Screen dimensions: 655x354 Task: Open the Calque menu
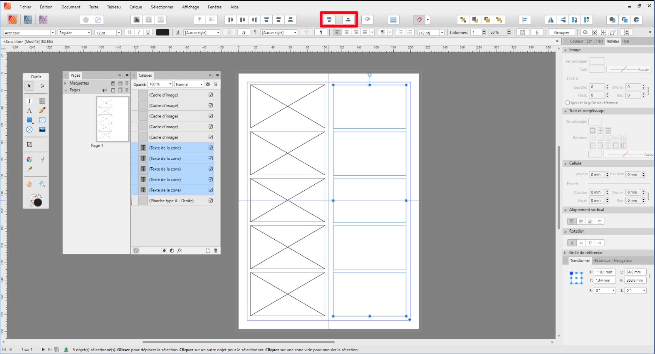(x=136, y=7)
